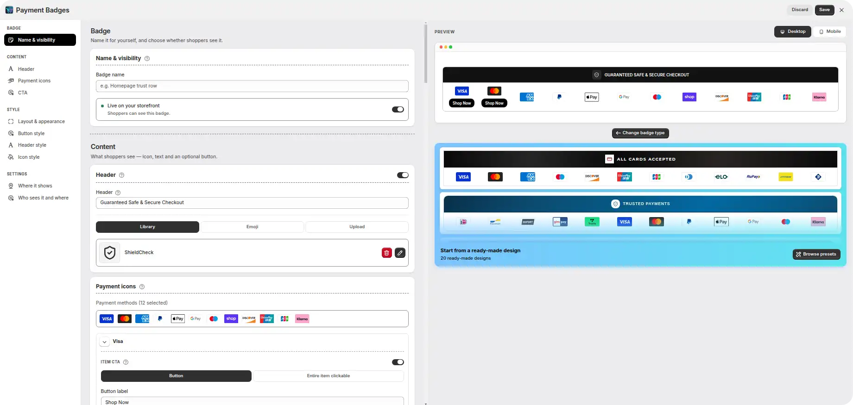Image resolution: width=853 pixels, height=405 pixels.
Task: Switch to the Upload icon source tab
Action: pyautogui.click(x=357, y=227)
